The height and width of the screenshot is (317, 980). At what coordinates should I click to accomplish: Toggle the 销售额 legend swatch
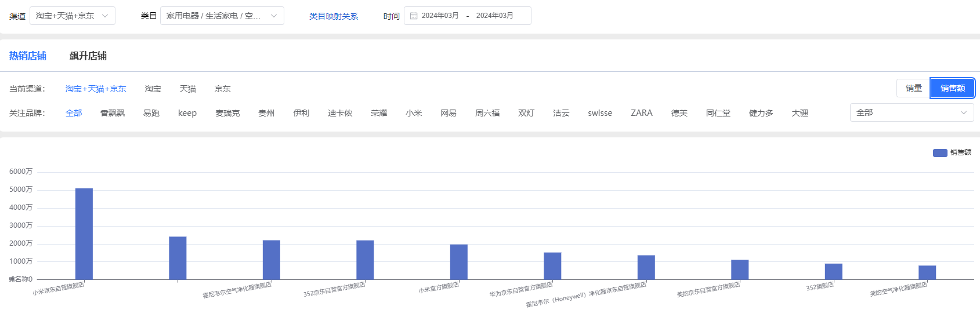[x=940, y=152]
